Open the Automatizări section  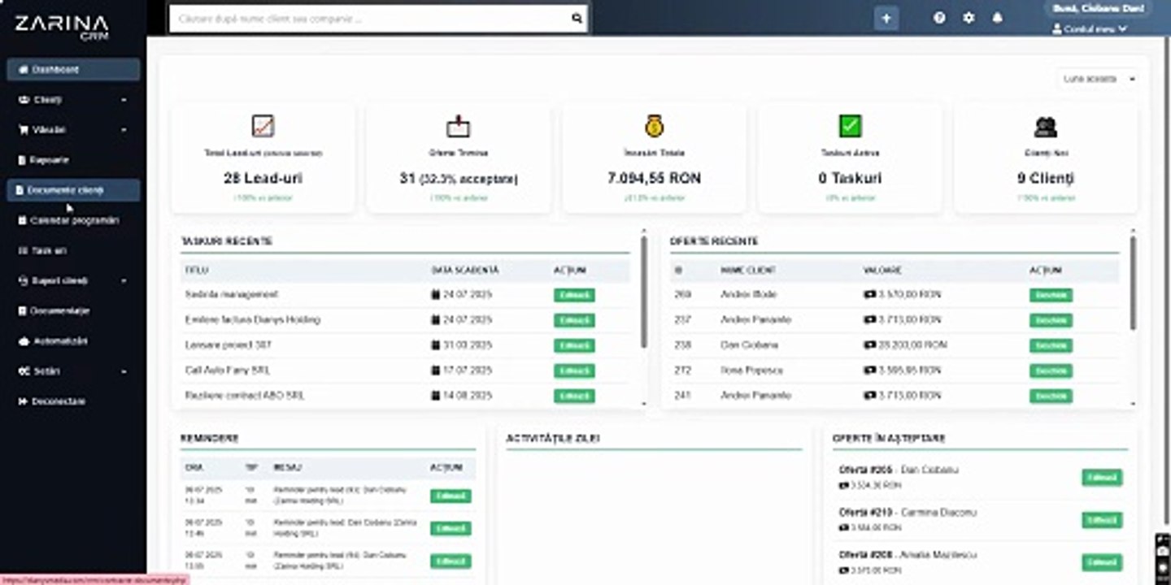coord(73,341)
